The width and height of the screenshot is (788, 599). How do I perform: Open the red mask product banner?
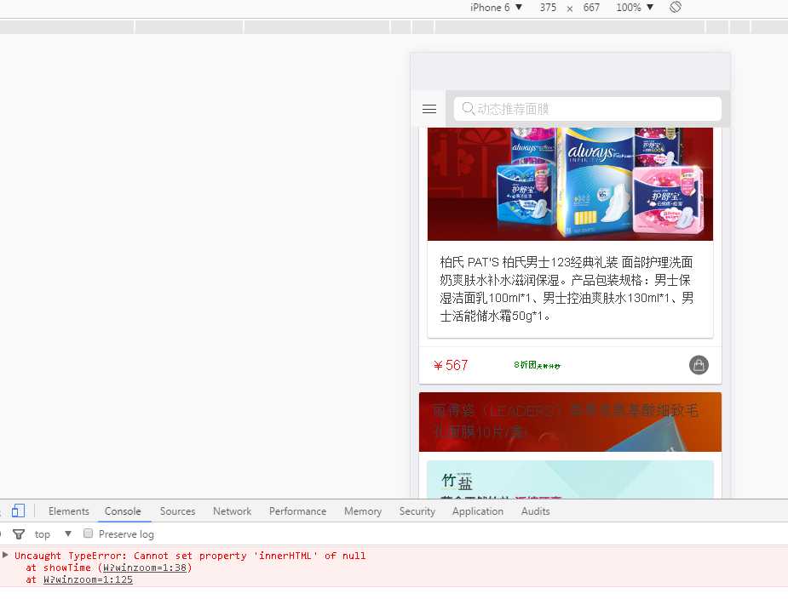(x=570, y=422)
